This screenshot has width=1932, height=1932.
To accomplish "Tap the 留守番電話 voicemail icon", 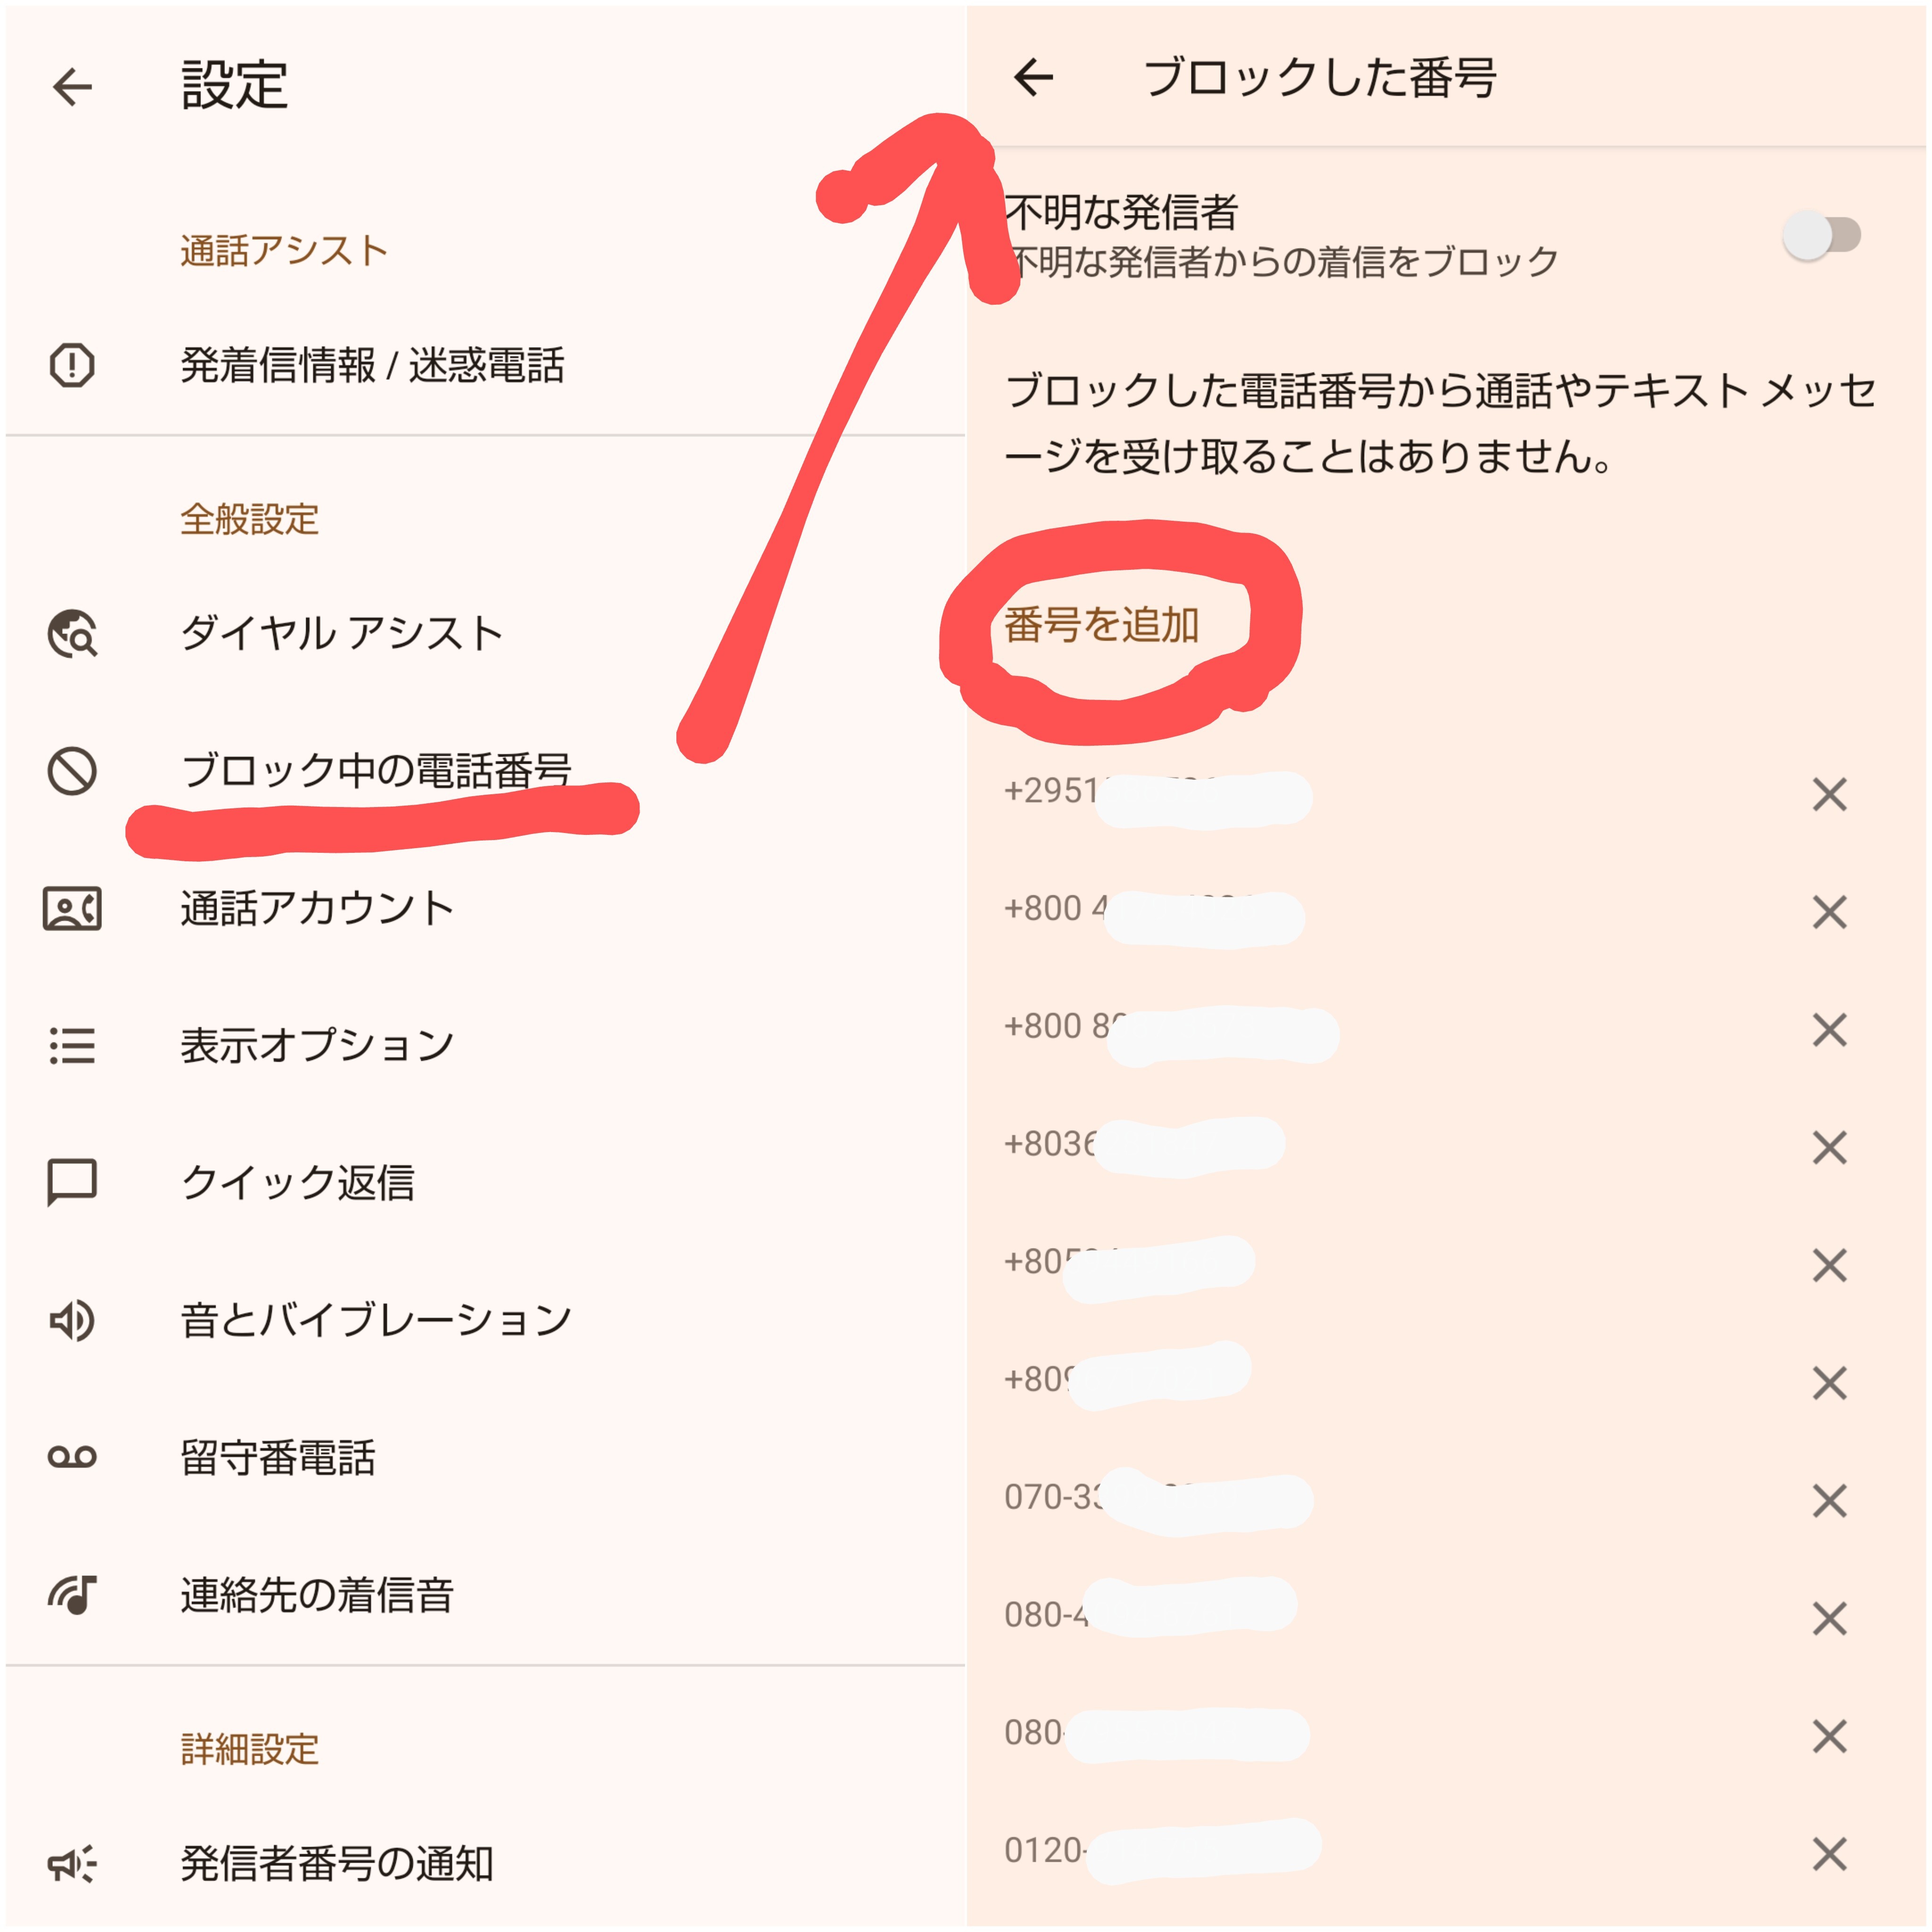I will coord(72,1457).
